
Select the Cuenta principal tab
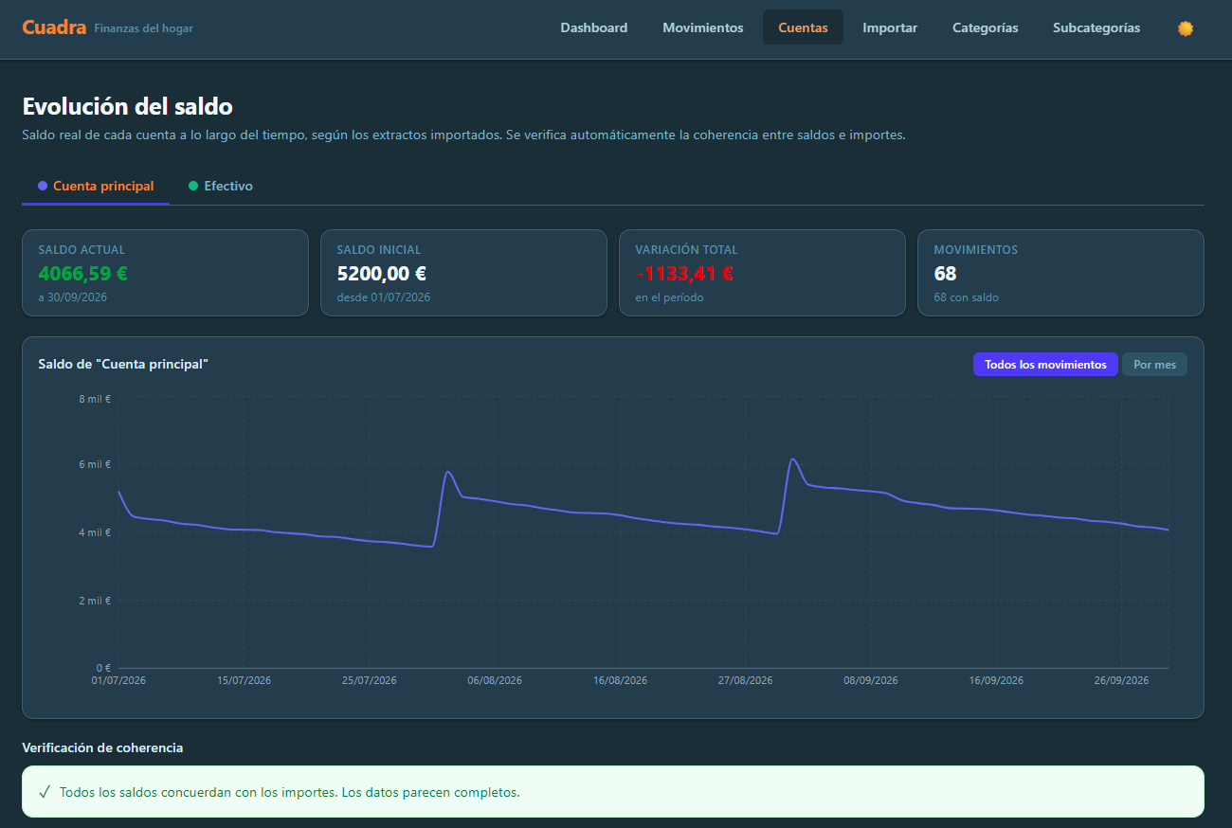click(x=96, y=186)
